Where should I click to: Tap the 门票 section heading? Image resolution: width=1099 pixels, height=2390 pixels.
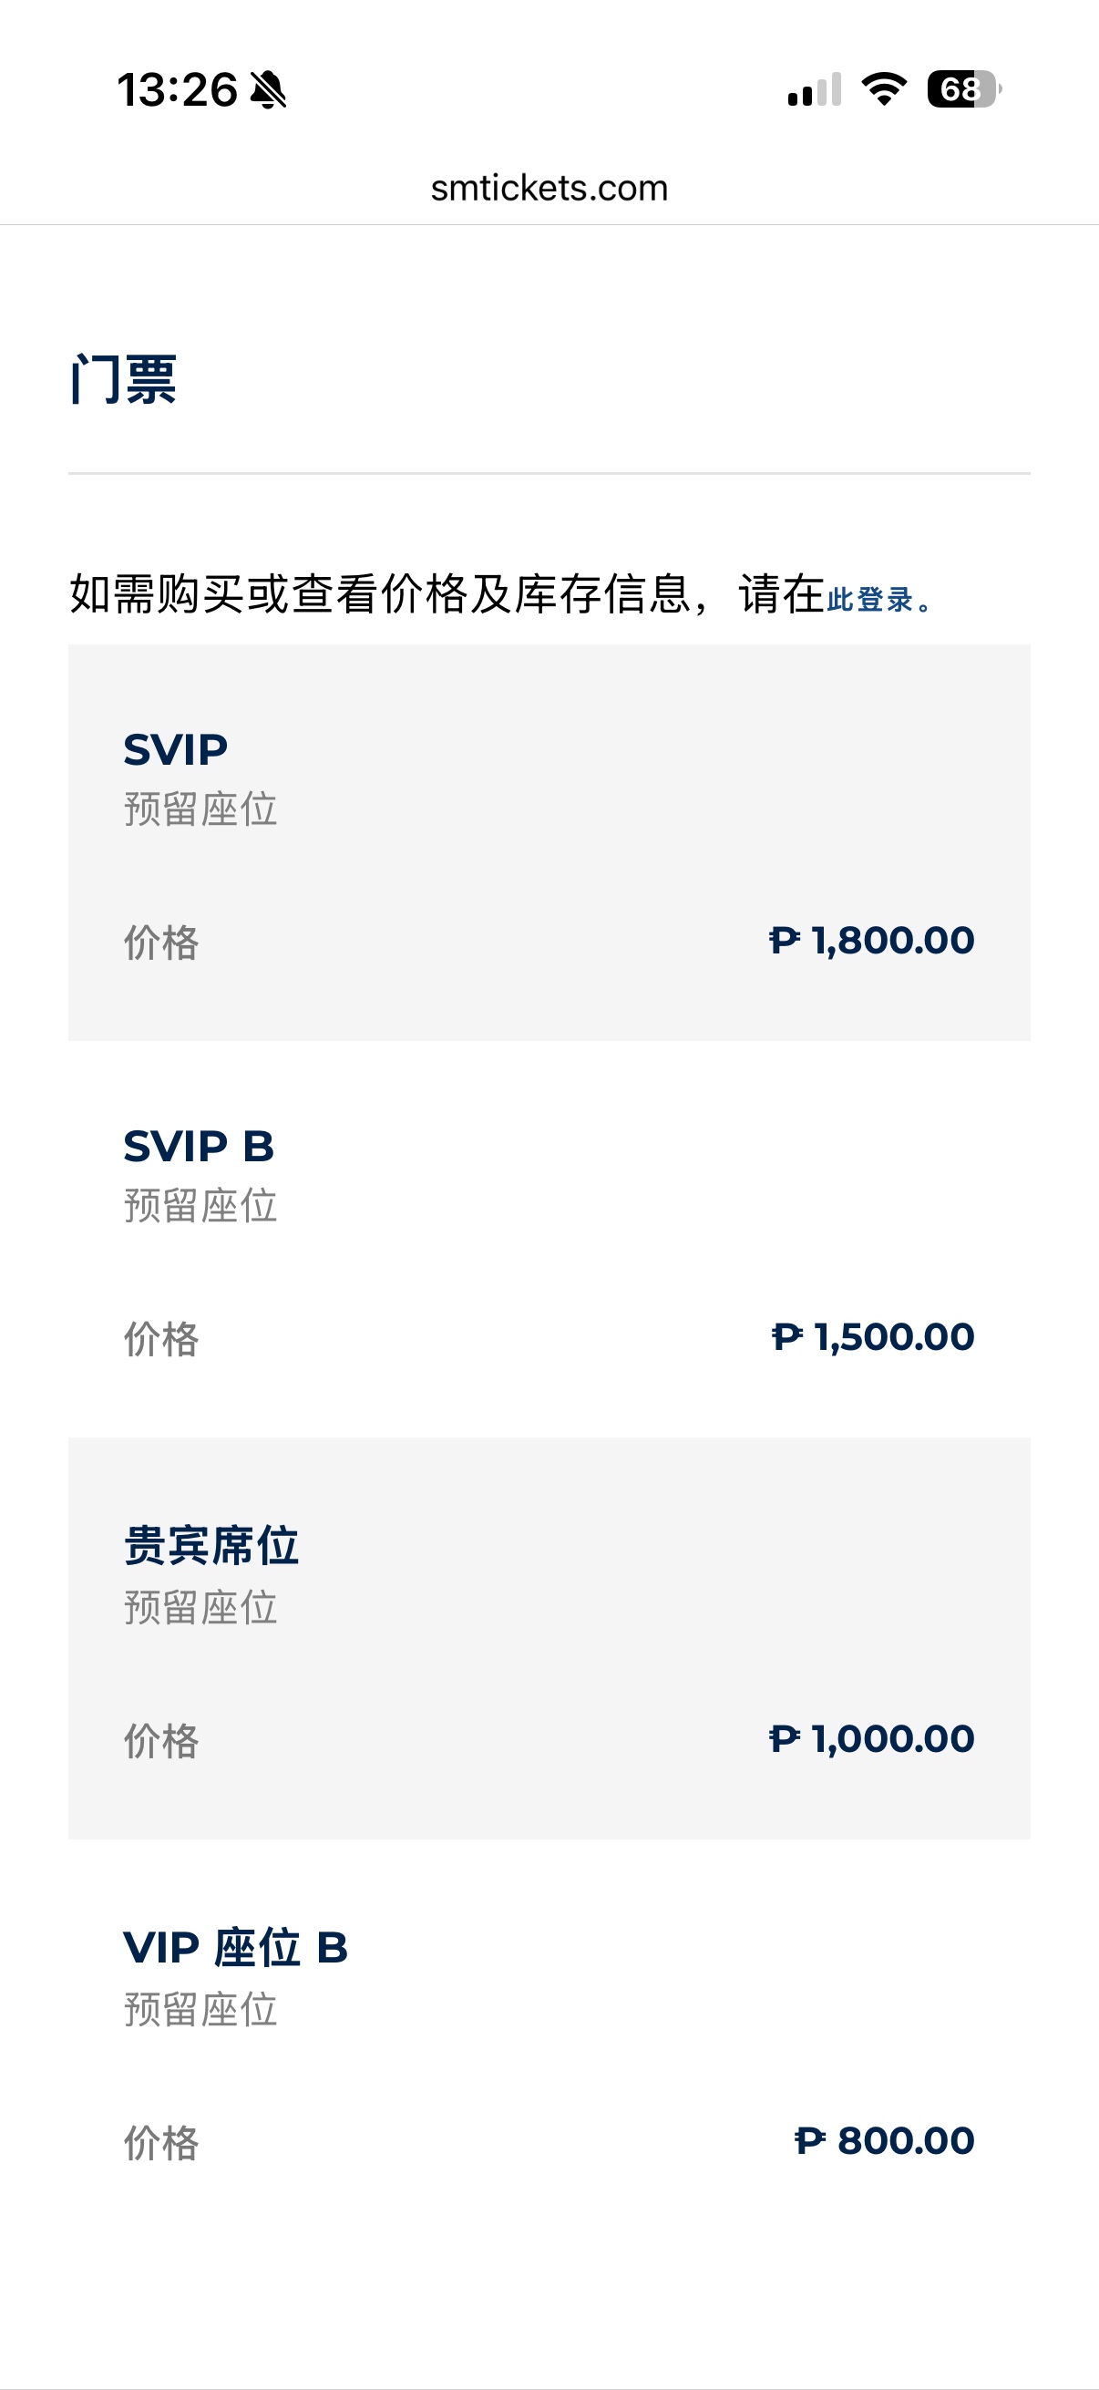123,379
